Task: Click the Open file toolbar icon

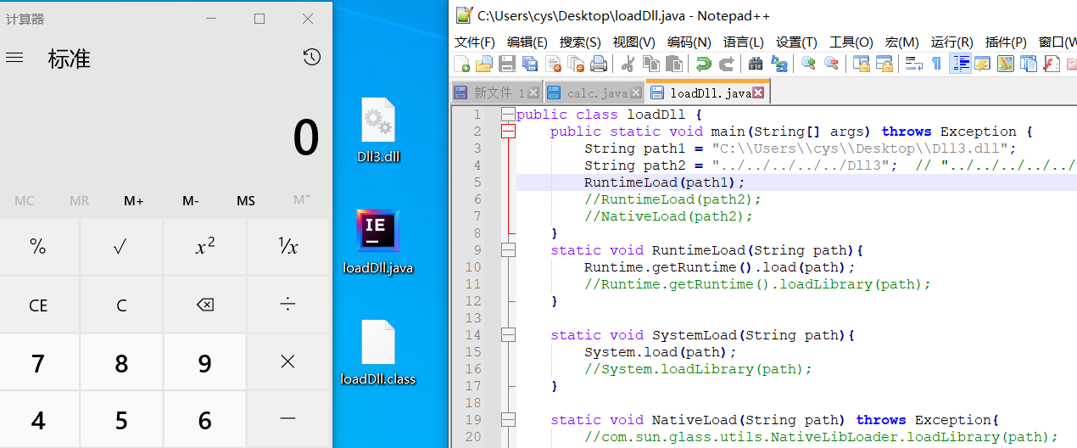Action: (x=484, y=64)
